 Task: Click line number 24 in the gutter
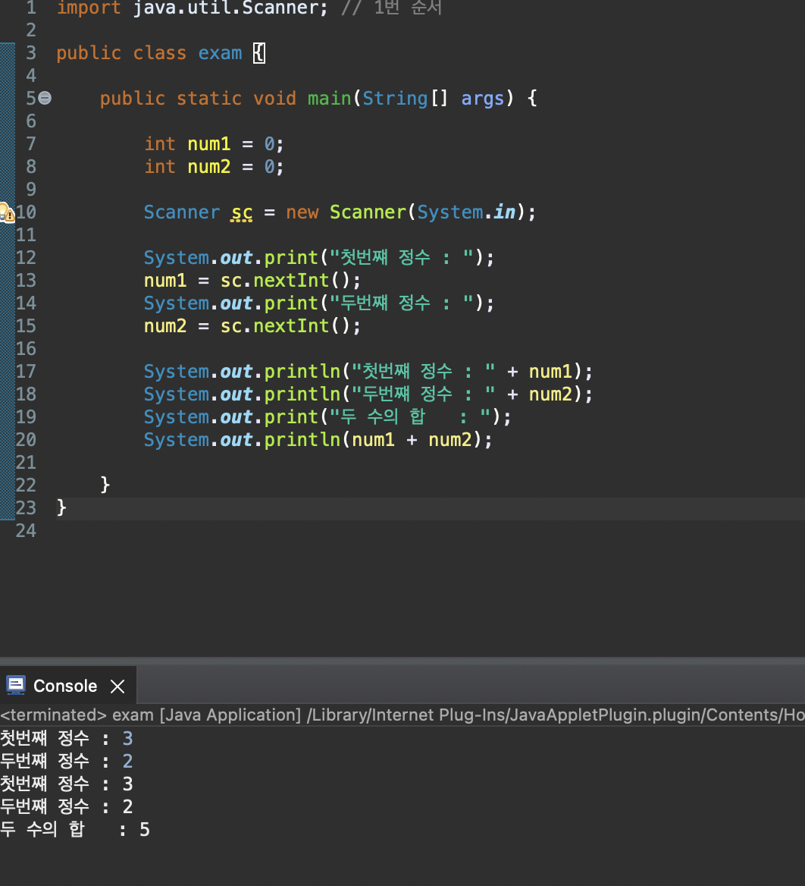click(x=26, y=531)
